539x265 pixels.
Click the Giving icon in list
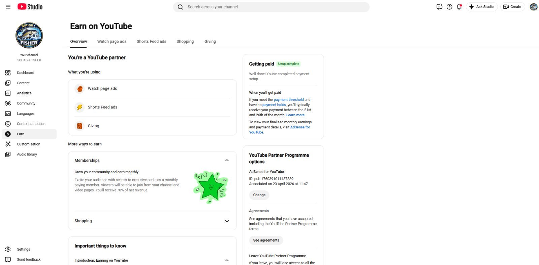coord(80,126)
